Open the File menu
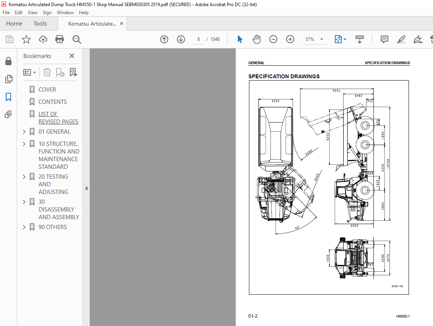This screenshot has width=433, height=326. 6,13
